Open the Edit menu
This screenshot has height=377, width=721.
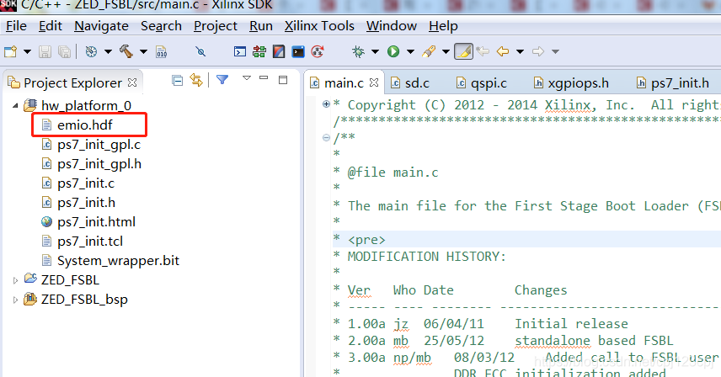pyautogui.click(x=51, y=26)
